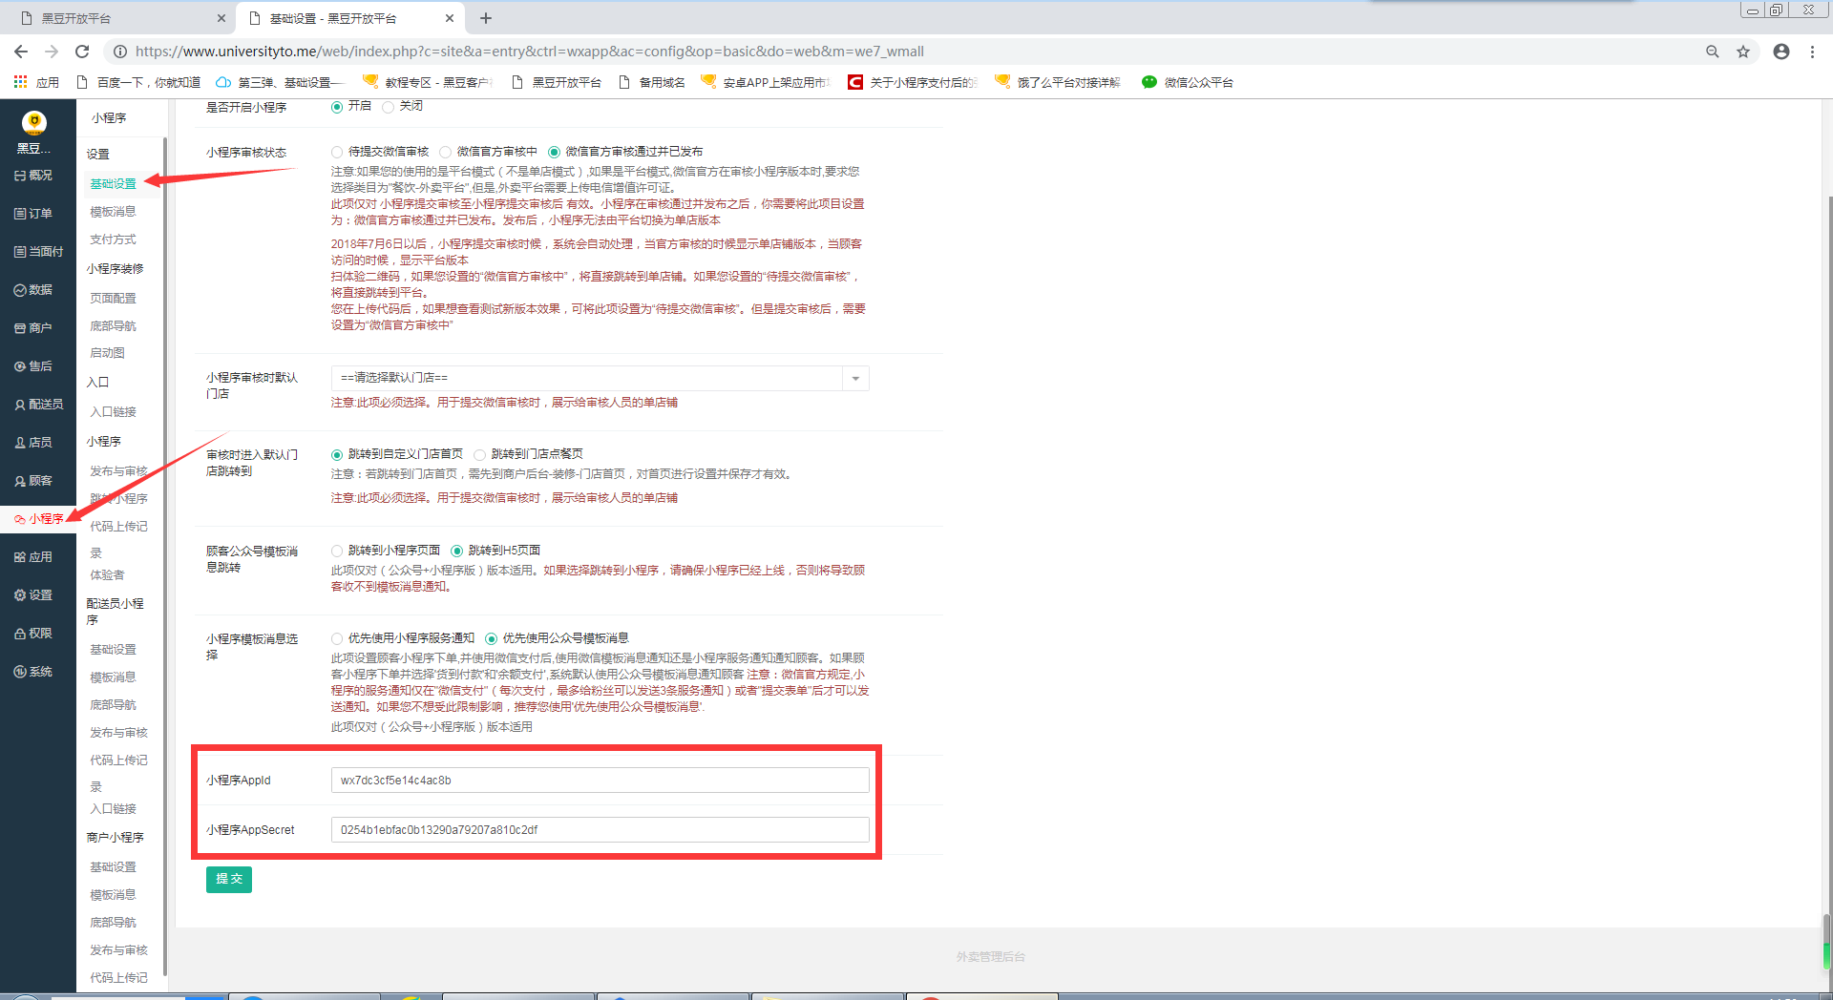Open 安卓APP上架应用市 bookmark
Viewport: 1833px width, 1000px height.
pos(766,82)
